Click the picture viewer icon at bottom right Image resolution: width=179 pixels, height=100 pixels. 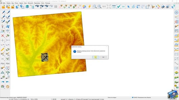click(173, 95)
